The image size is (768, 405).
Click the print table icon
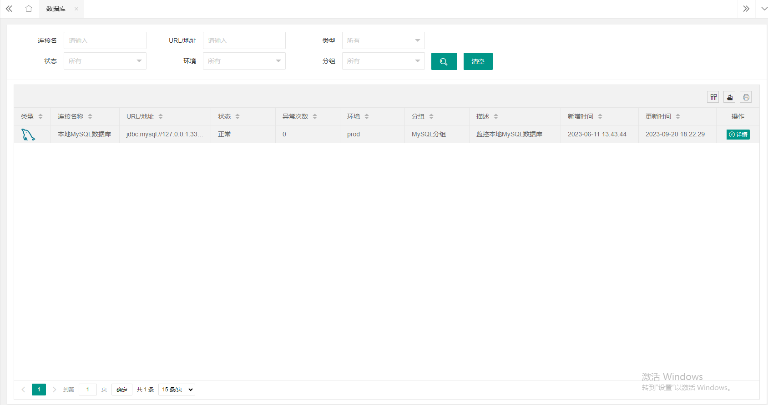(746, 97)
